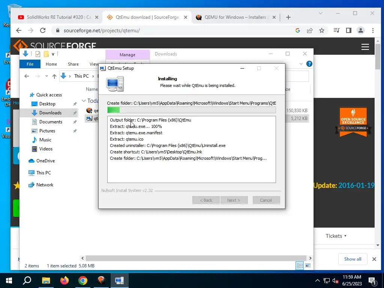Image resolution: width=384 pixels, height=288 pixels.
Task: Switch Explorer to large icons view
Action: 308,265
